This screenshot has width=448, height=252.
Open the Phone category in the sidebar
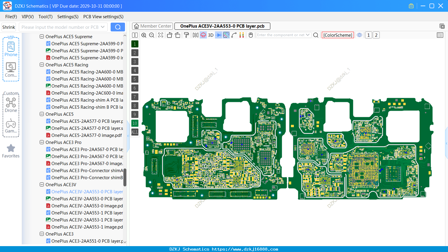click(11, 49)
